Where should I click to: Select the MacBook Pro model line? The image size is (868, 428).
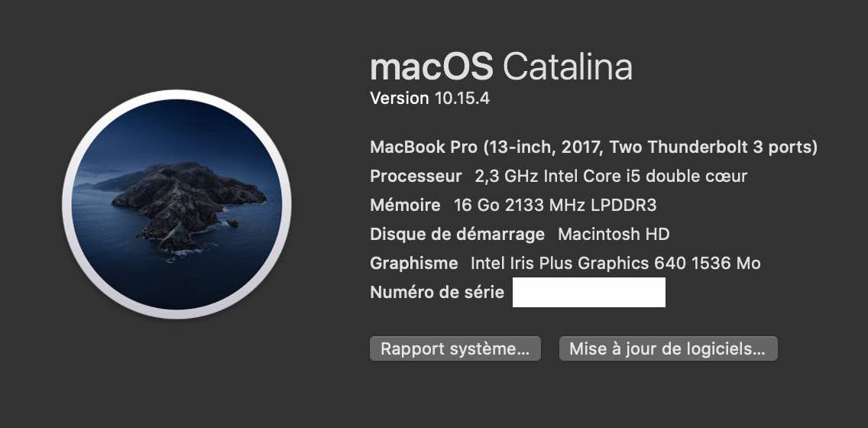(x=593, y=147)
